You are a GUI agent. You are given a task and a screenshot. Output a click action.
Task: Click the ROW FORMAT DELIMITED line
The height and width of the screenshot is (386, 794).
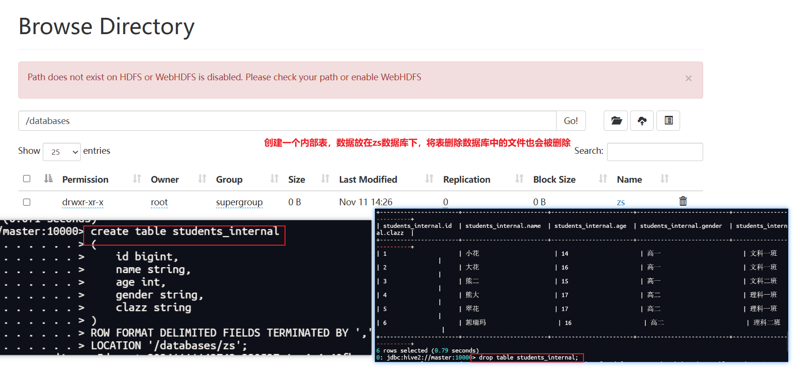(231, 333)
